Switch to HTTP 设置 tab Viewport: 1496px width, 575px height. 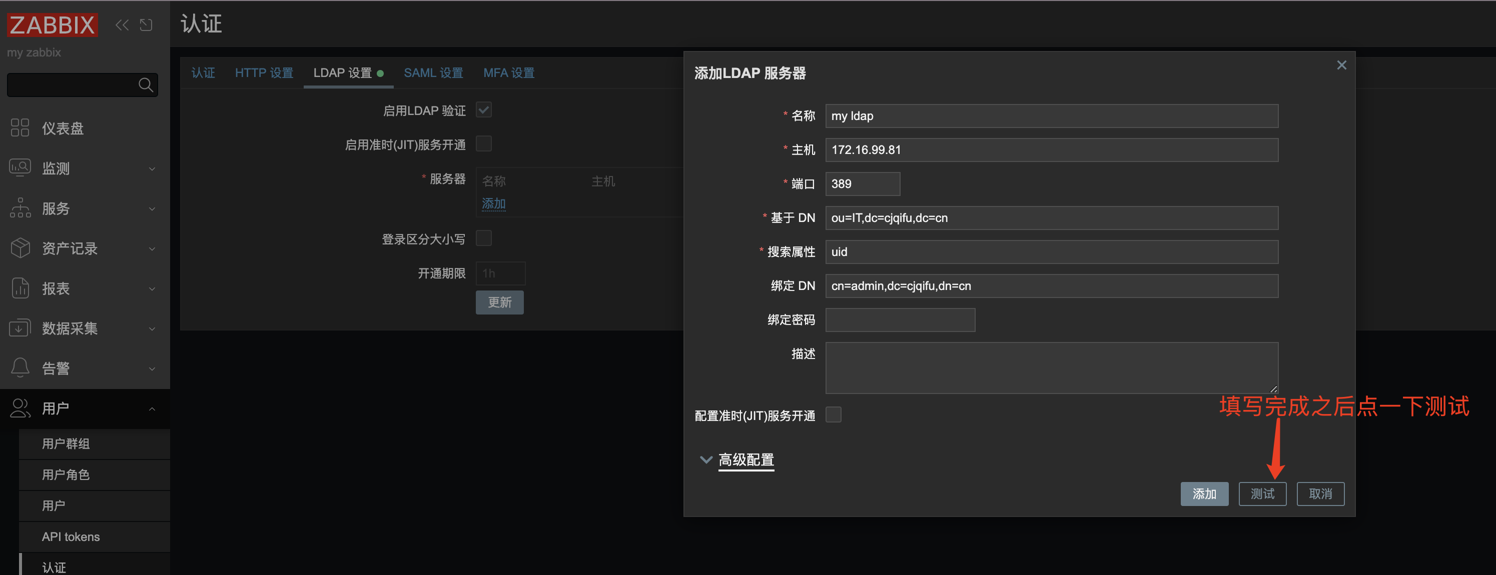264,73
